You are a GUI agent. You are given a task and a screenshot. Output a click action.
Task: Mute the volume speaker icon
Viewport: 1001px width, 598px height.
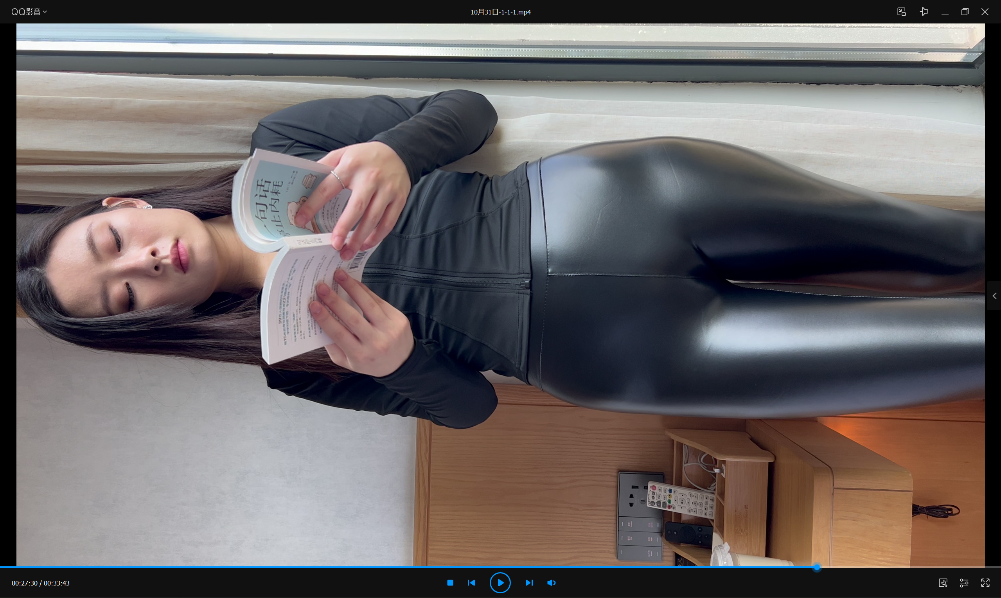(x=551, y=583)
